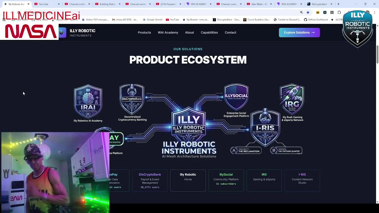Image resolution: width=379 pixels, height=213 pixels.
Task: Click the "OUR SOLUTIONS" label
Action: pyautogui.click(x=188, y=49)
